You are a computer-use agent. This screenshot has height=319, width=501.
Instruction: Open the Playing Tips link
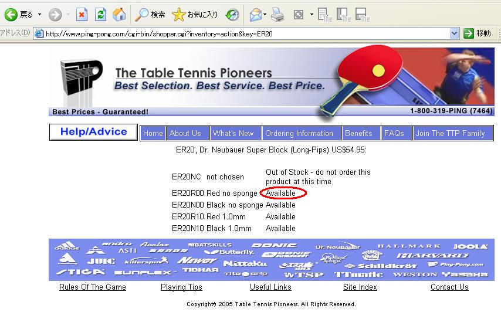181,287
